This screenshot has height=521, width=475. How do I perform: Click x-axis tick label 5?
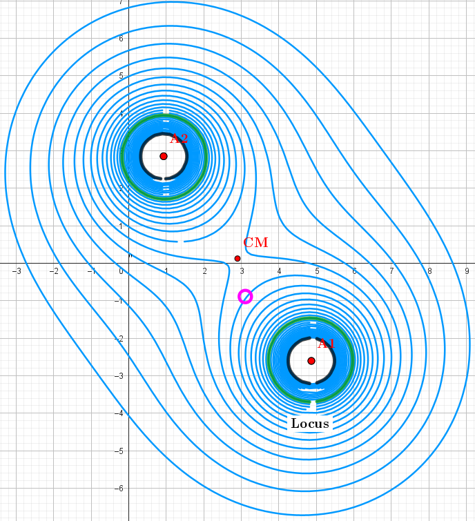click(317, 271)
